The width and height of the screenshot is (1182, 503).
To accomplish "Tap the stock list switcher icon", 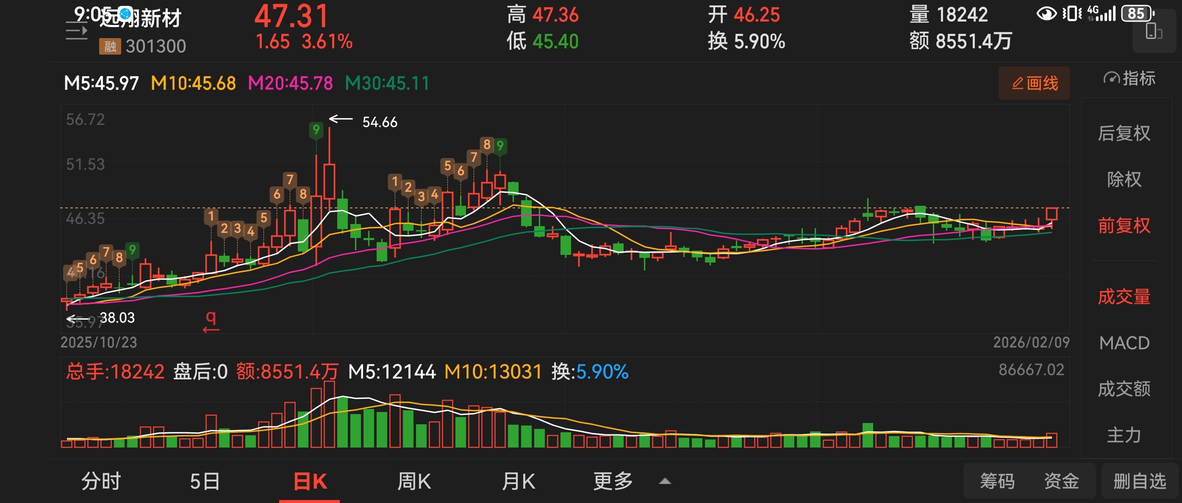I will pyautogui.click(x=76, y=30).
